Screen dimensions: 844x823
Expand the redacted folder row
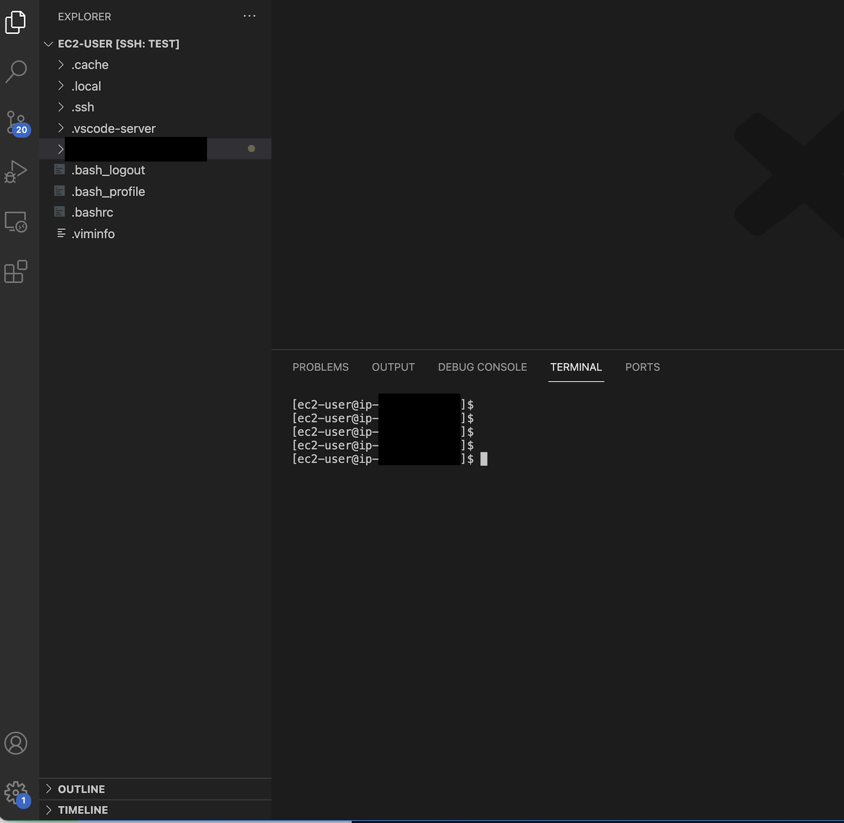155,149
